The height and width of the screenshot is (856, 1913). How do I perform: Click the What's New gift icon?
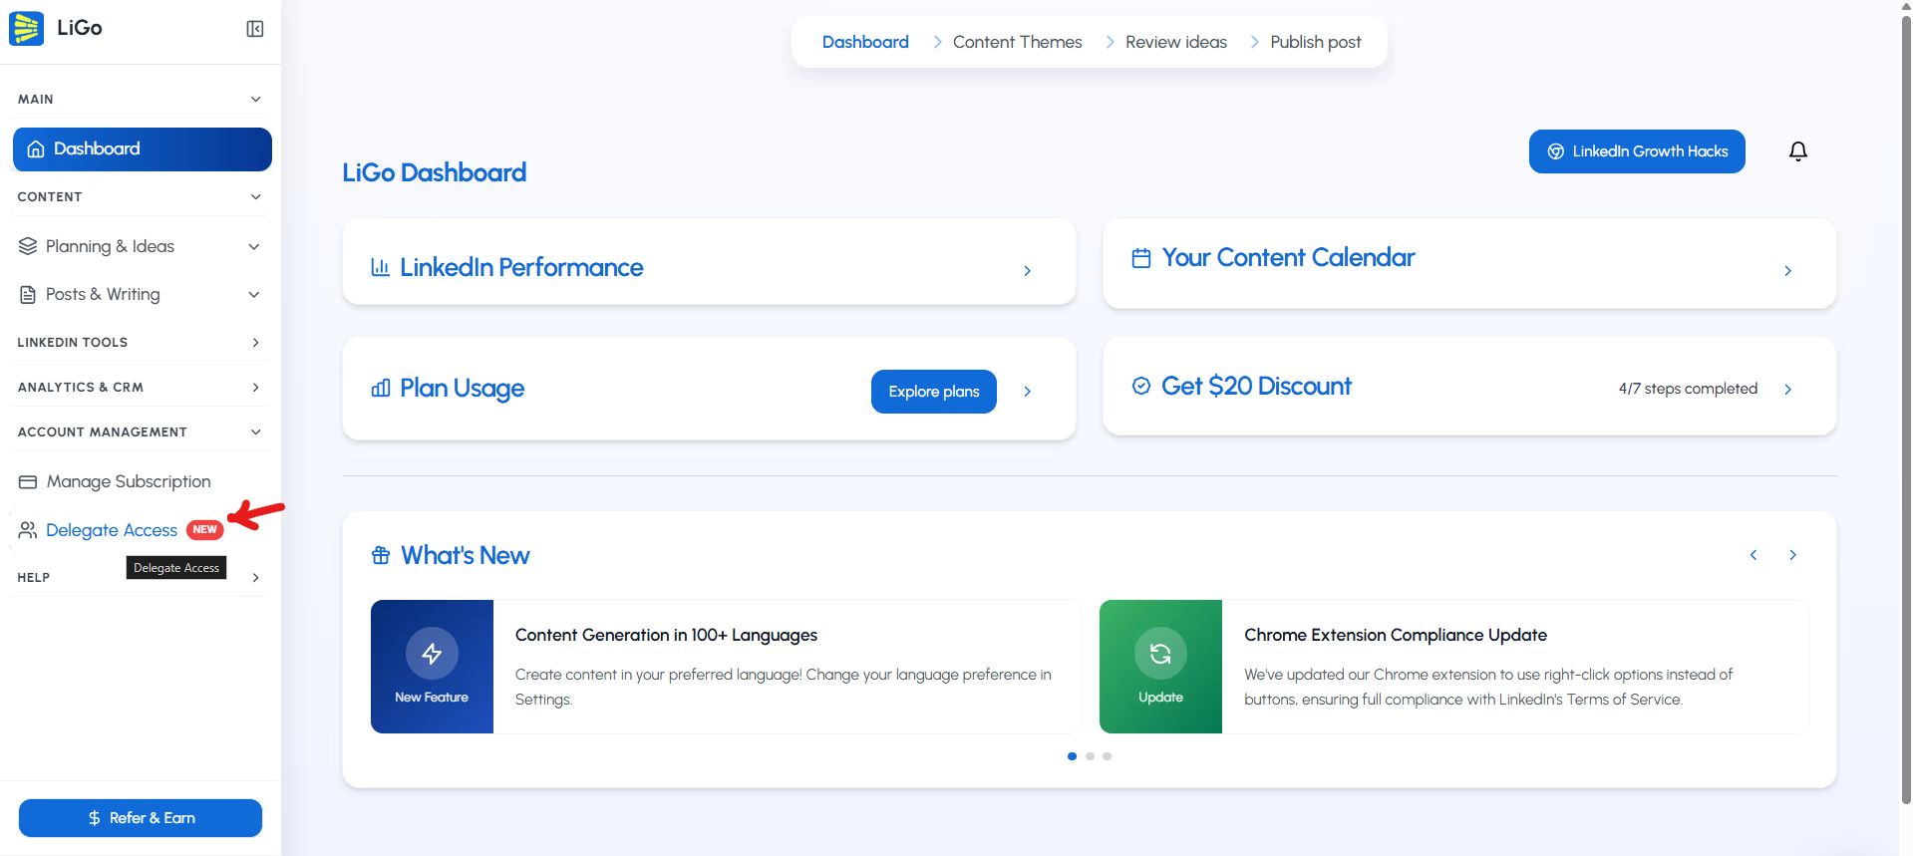(x=381, y=555)
